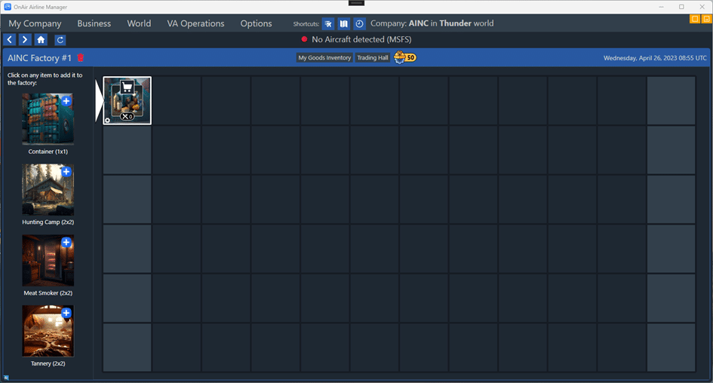Click the x0 badge on the factory tile

coord(127,117)
